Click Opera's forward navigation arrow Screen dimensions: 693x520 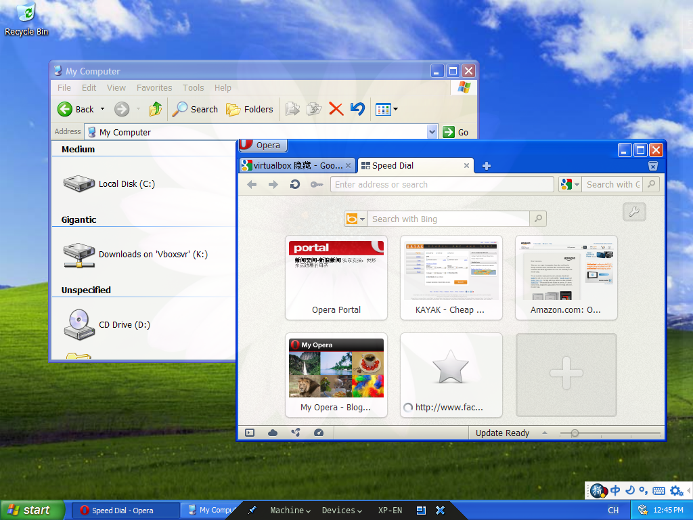273,184
